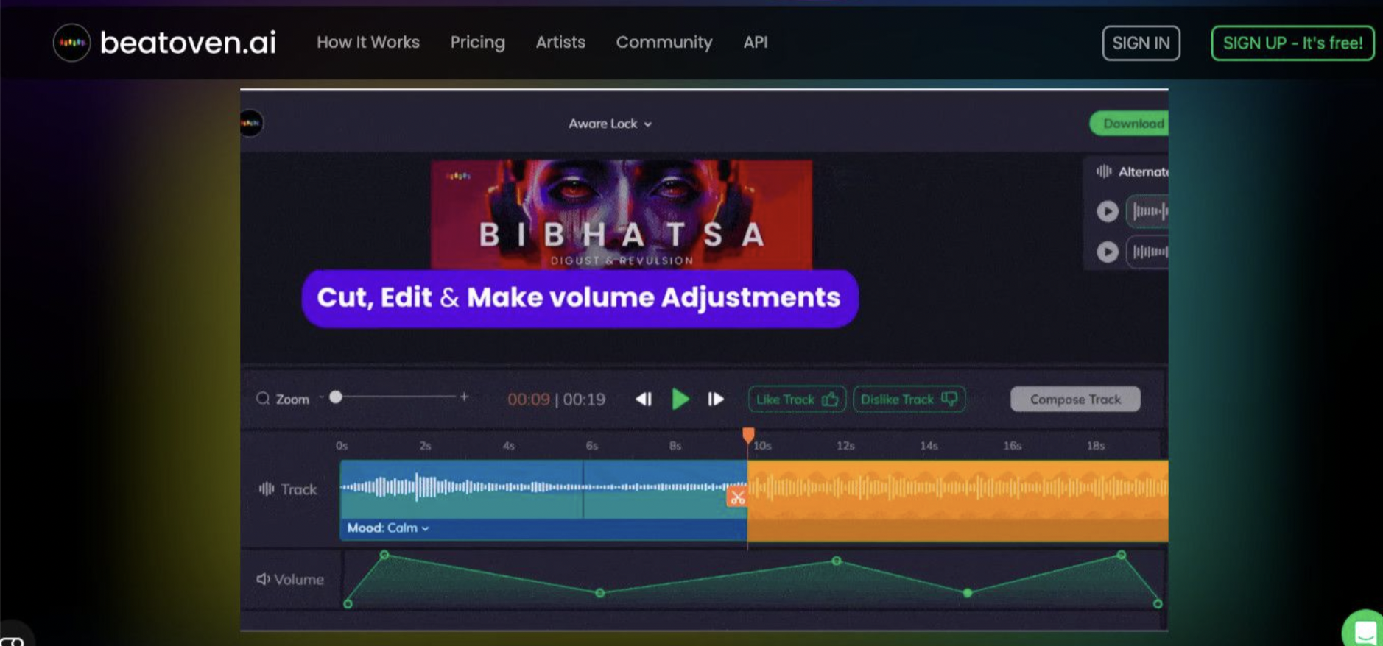Click the Zoom magnifier icon
The image size is (1383, 646).
(263, 399)
